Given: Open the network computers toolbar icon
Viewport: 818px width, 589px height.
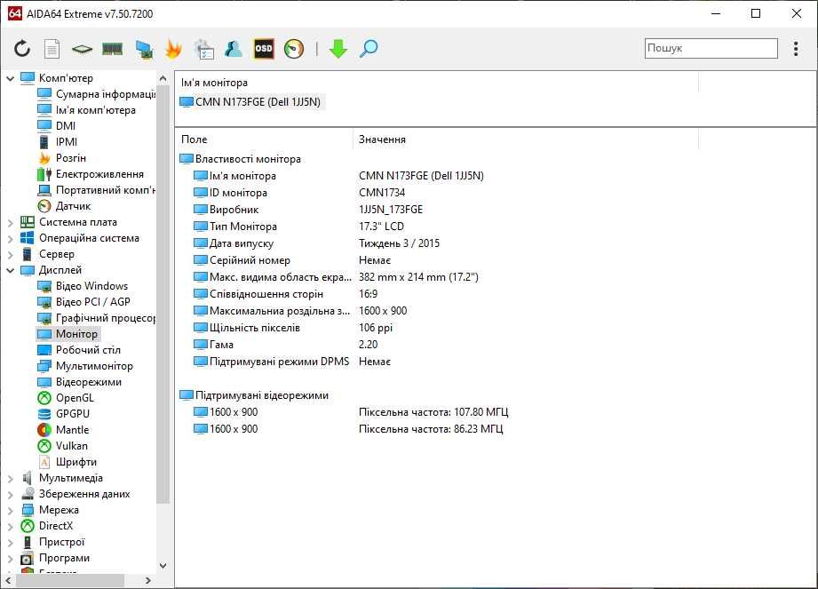Looking at the screenshot, I should (144, 49).
